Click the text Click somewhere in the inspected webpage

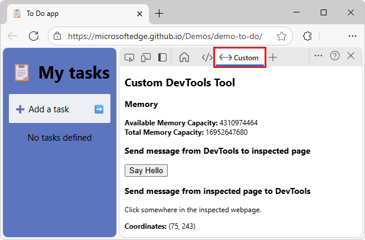pos(193,210)
